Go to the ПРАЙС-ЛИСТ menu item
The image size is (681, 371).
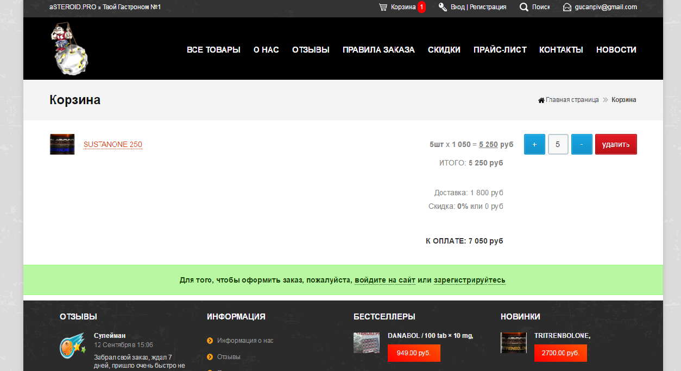click(500, 50)
